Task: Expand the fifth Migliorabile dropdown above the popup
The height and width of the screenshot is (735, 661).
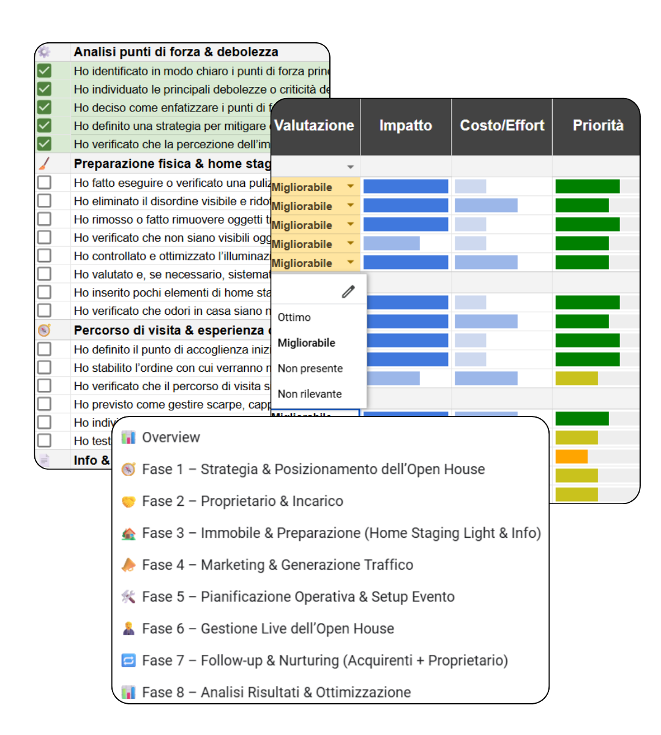Action: [x=351, y=263]
